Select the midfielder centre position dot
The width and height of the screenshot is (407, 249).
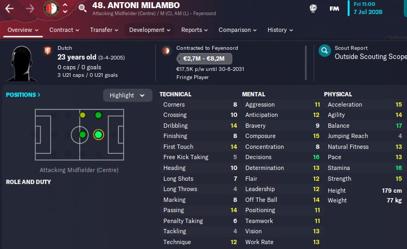[x=82, y=135]
